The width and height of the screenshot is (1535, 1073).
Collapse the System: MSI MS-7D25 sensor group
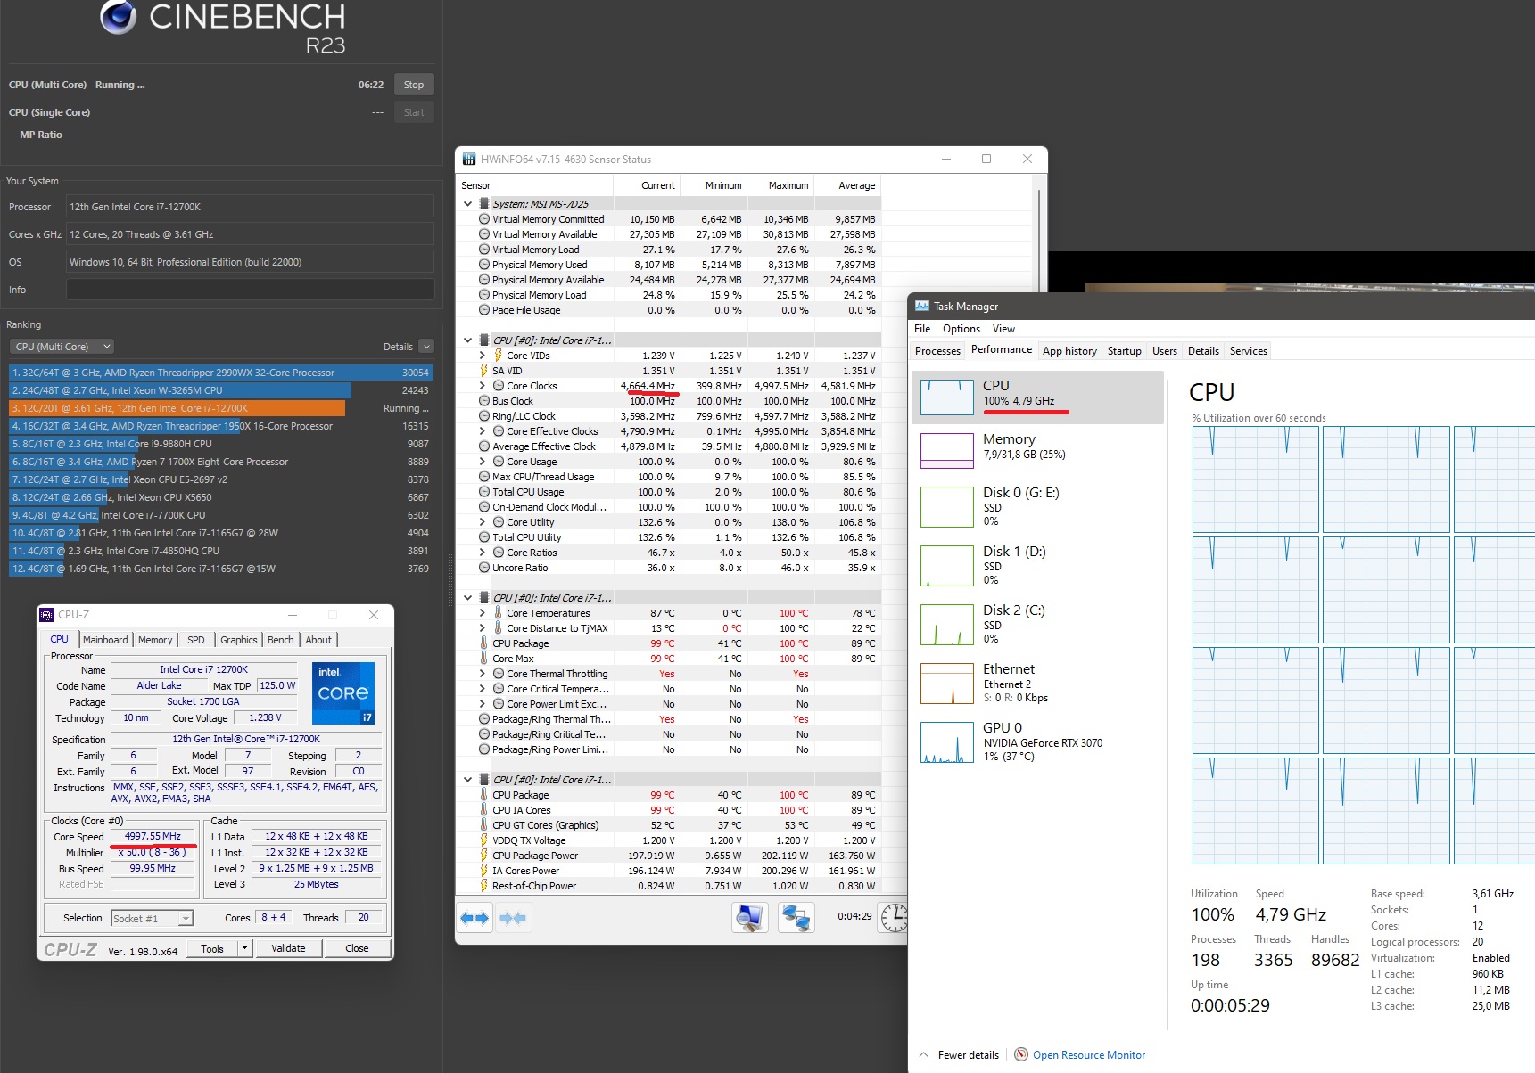(467, 204)
